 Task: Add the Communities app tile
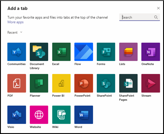click(17, 52)
